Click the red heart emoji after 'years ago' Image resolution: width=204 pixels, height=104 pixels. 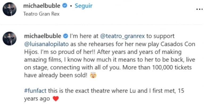tap(56, 99)
